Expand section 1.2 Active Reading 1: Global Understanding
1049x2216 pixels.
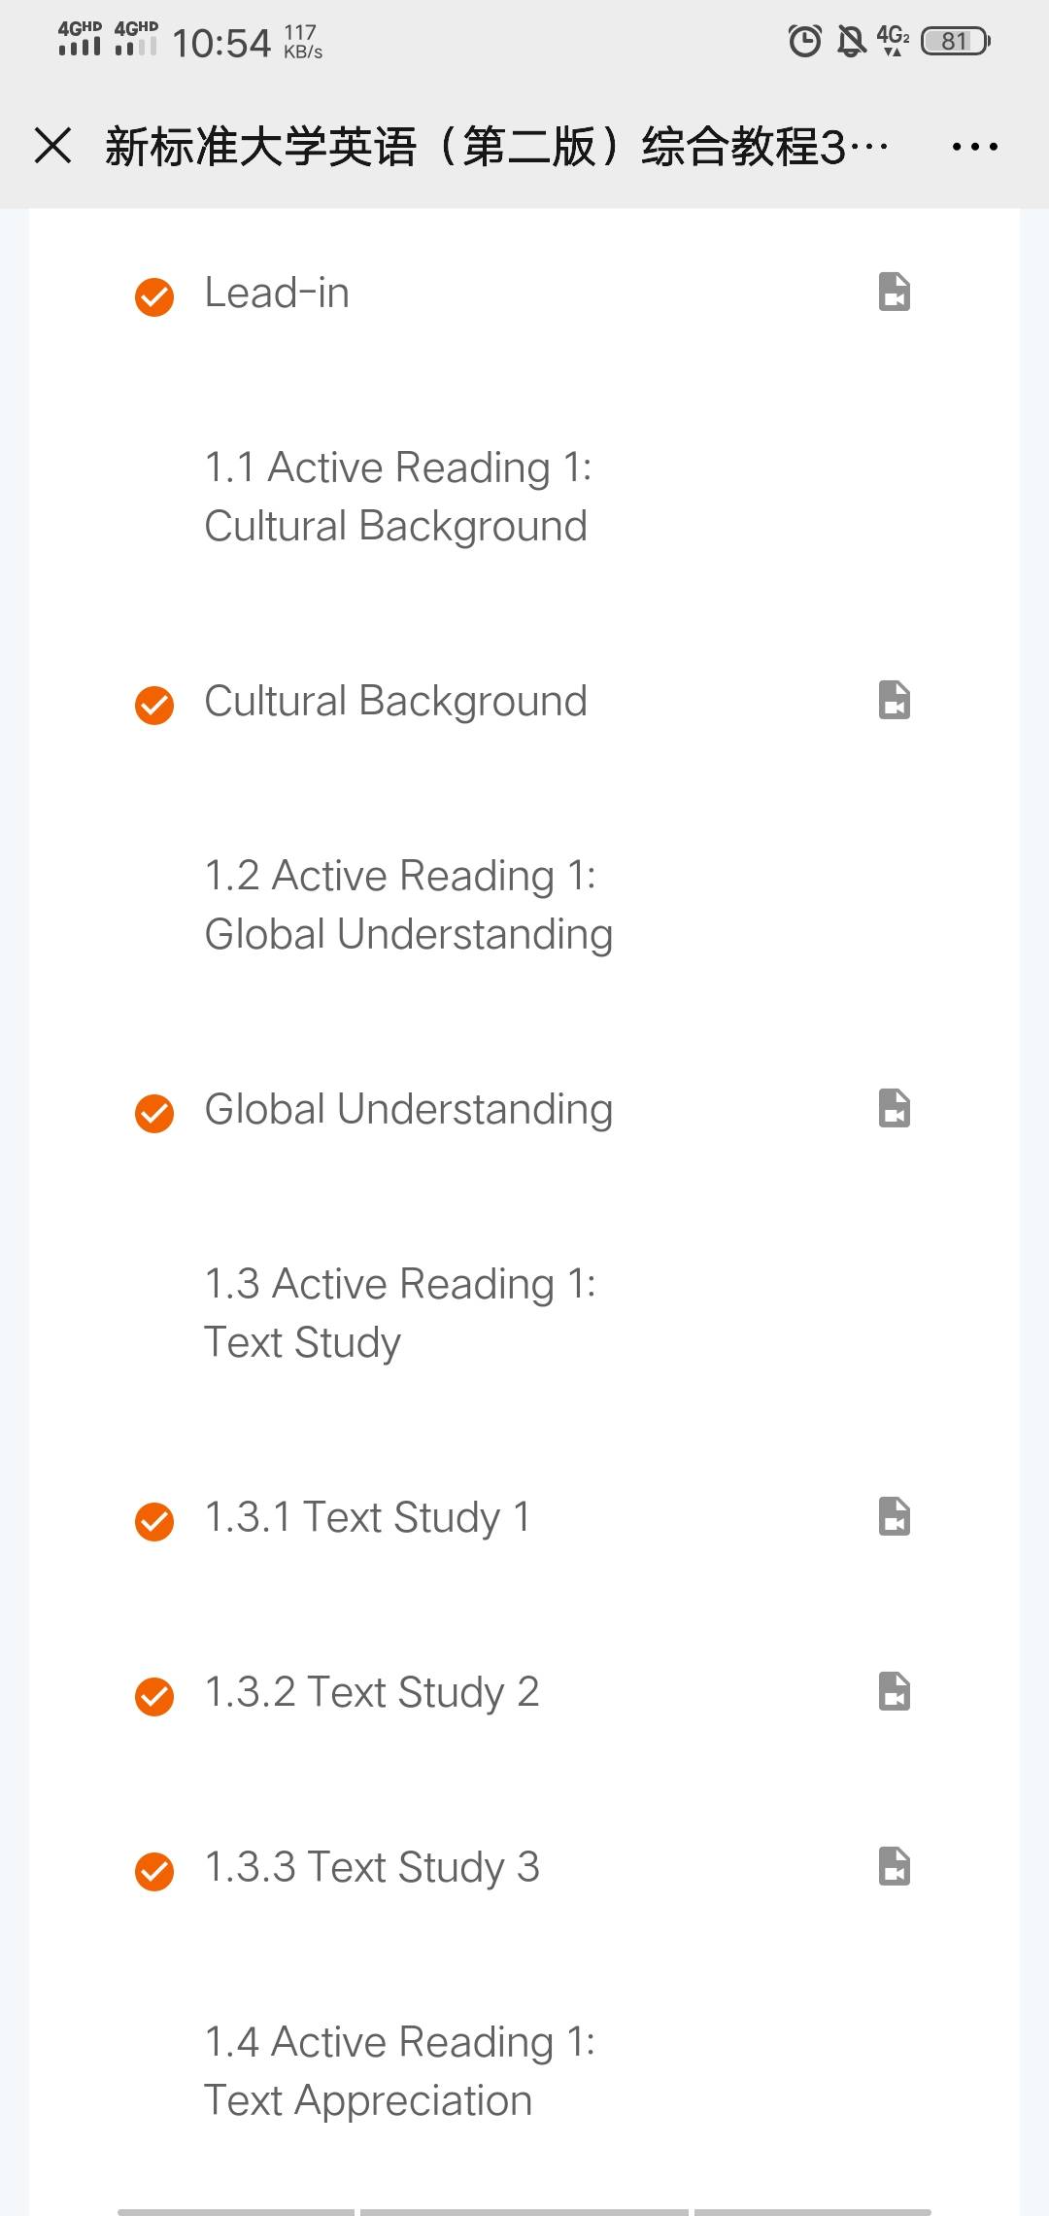tap(408, 905)
